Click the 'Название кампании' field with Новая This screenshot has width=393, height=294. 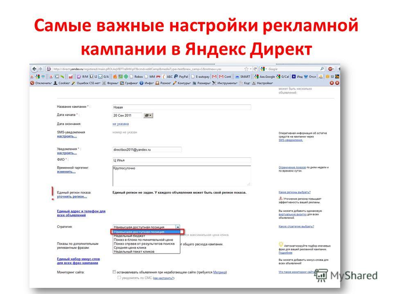coord(182,107)
